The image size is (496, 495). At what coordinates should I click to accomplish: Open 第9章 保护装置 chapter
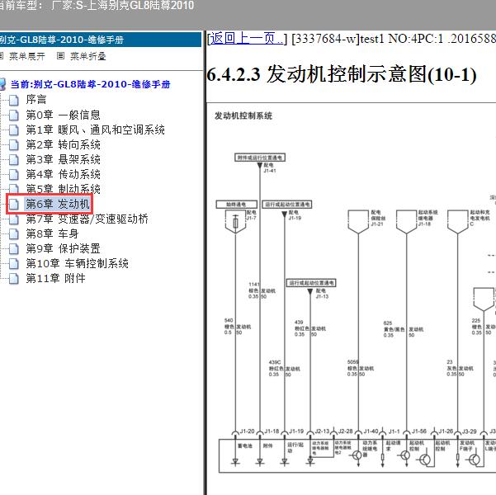pyautogui.click(x=63, y=248)
